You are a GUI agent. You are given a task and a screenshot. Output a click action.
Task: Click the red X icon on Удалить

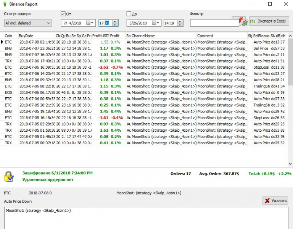click(267, 201)
